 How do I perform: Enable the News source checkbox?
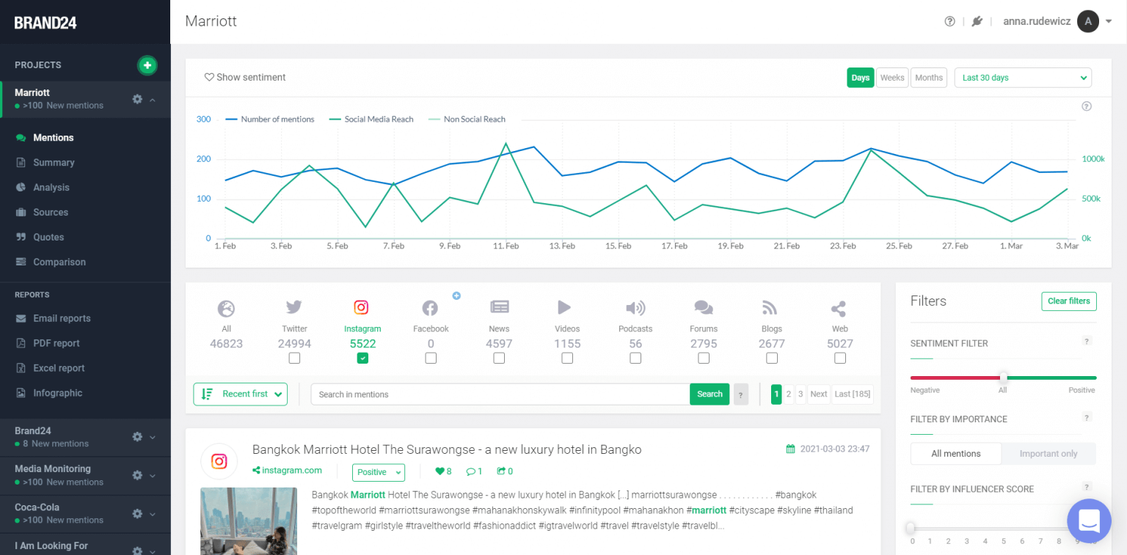pos(499,358)
